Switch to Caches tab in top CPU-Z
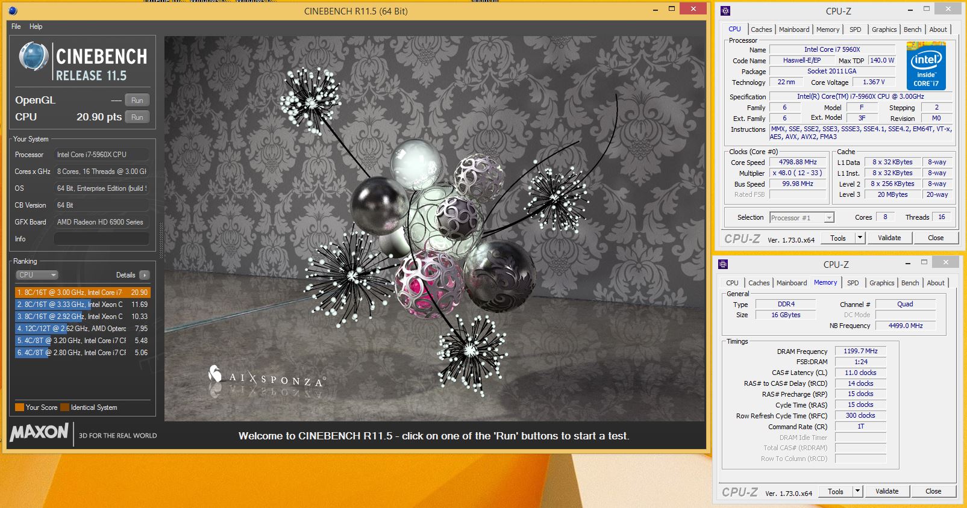The height and width of the screenshot is (508, 967). [x=762, y=29]
